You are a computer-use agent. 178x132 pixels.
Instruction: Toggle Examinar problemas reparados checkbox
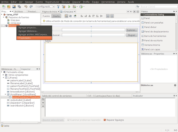(x=68, y=120)
